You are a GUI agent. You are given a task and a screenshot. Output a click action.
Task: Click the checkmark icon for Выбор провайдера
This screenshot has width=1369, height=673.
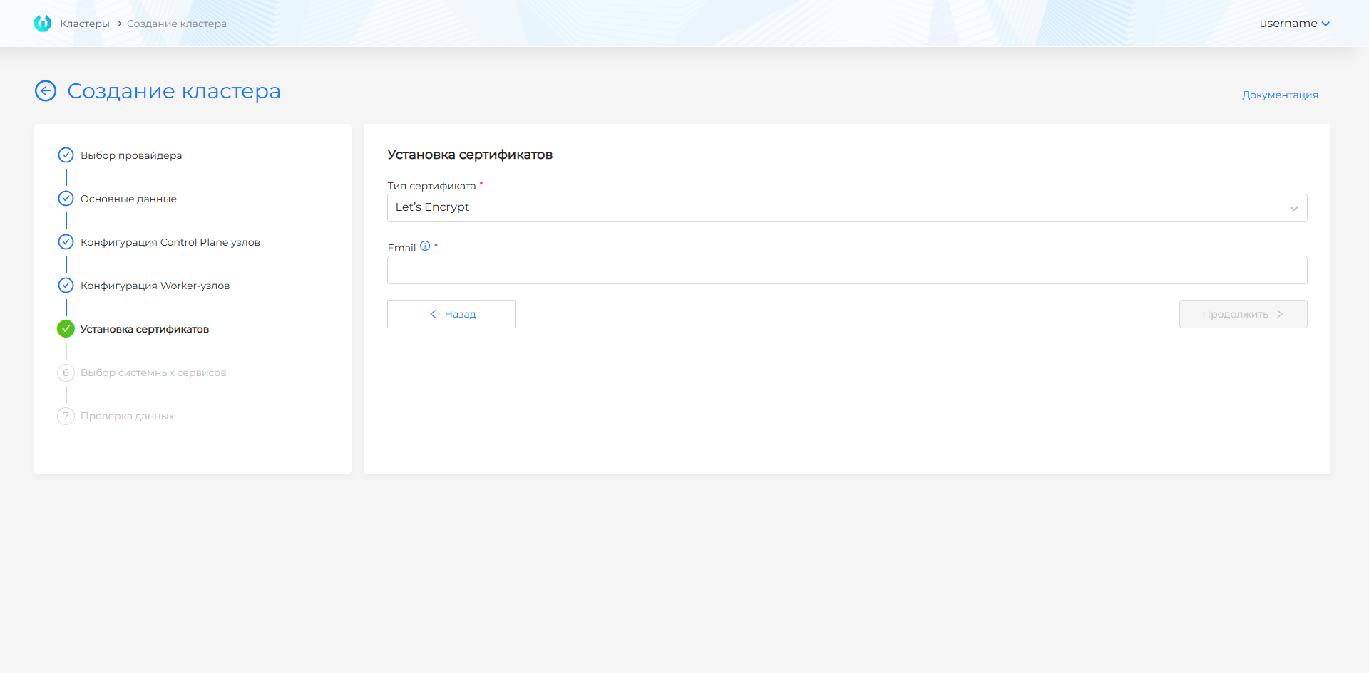(66, 155)
